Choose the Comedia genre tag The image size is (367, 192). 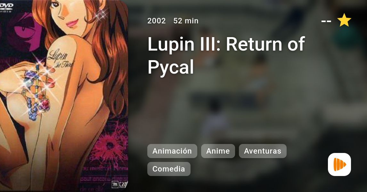169,169
